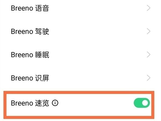The width and height of the screenshot is (161, 121).
Task: Open the Breeno 驾驶 settings entry
Action: (x=30, y=31)
